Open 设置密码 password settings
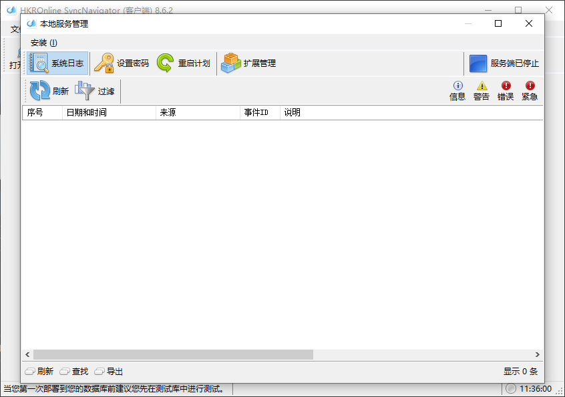The width and height of the screenshot is (565, 397). coord(122,63)
